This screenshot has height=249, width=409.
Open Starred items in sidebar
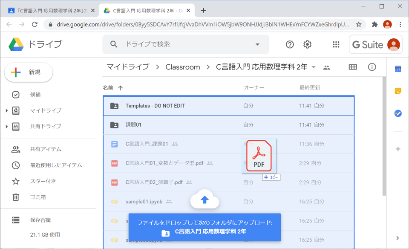point(43,181)
